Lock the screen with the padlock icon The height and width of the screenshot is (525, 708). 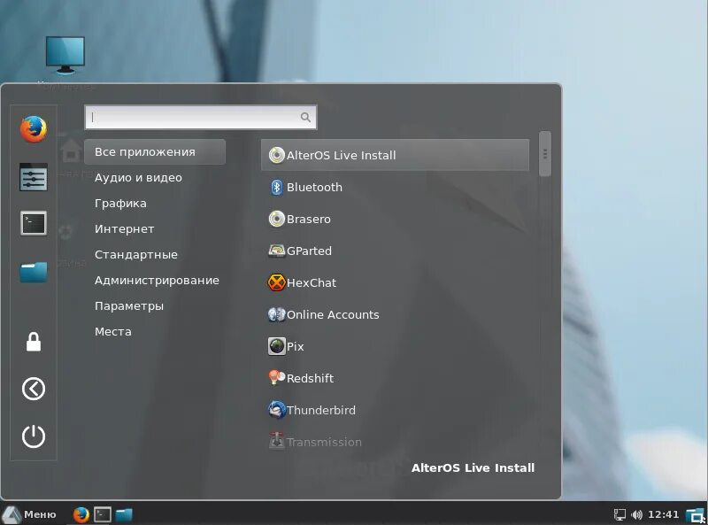(x=34, y=342)
